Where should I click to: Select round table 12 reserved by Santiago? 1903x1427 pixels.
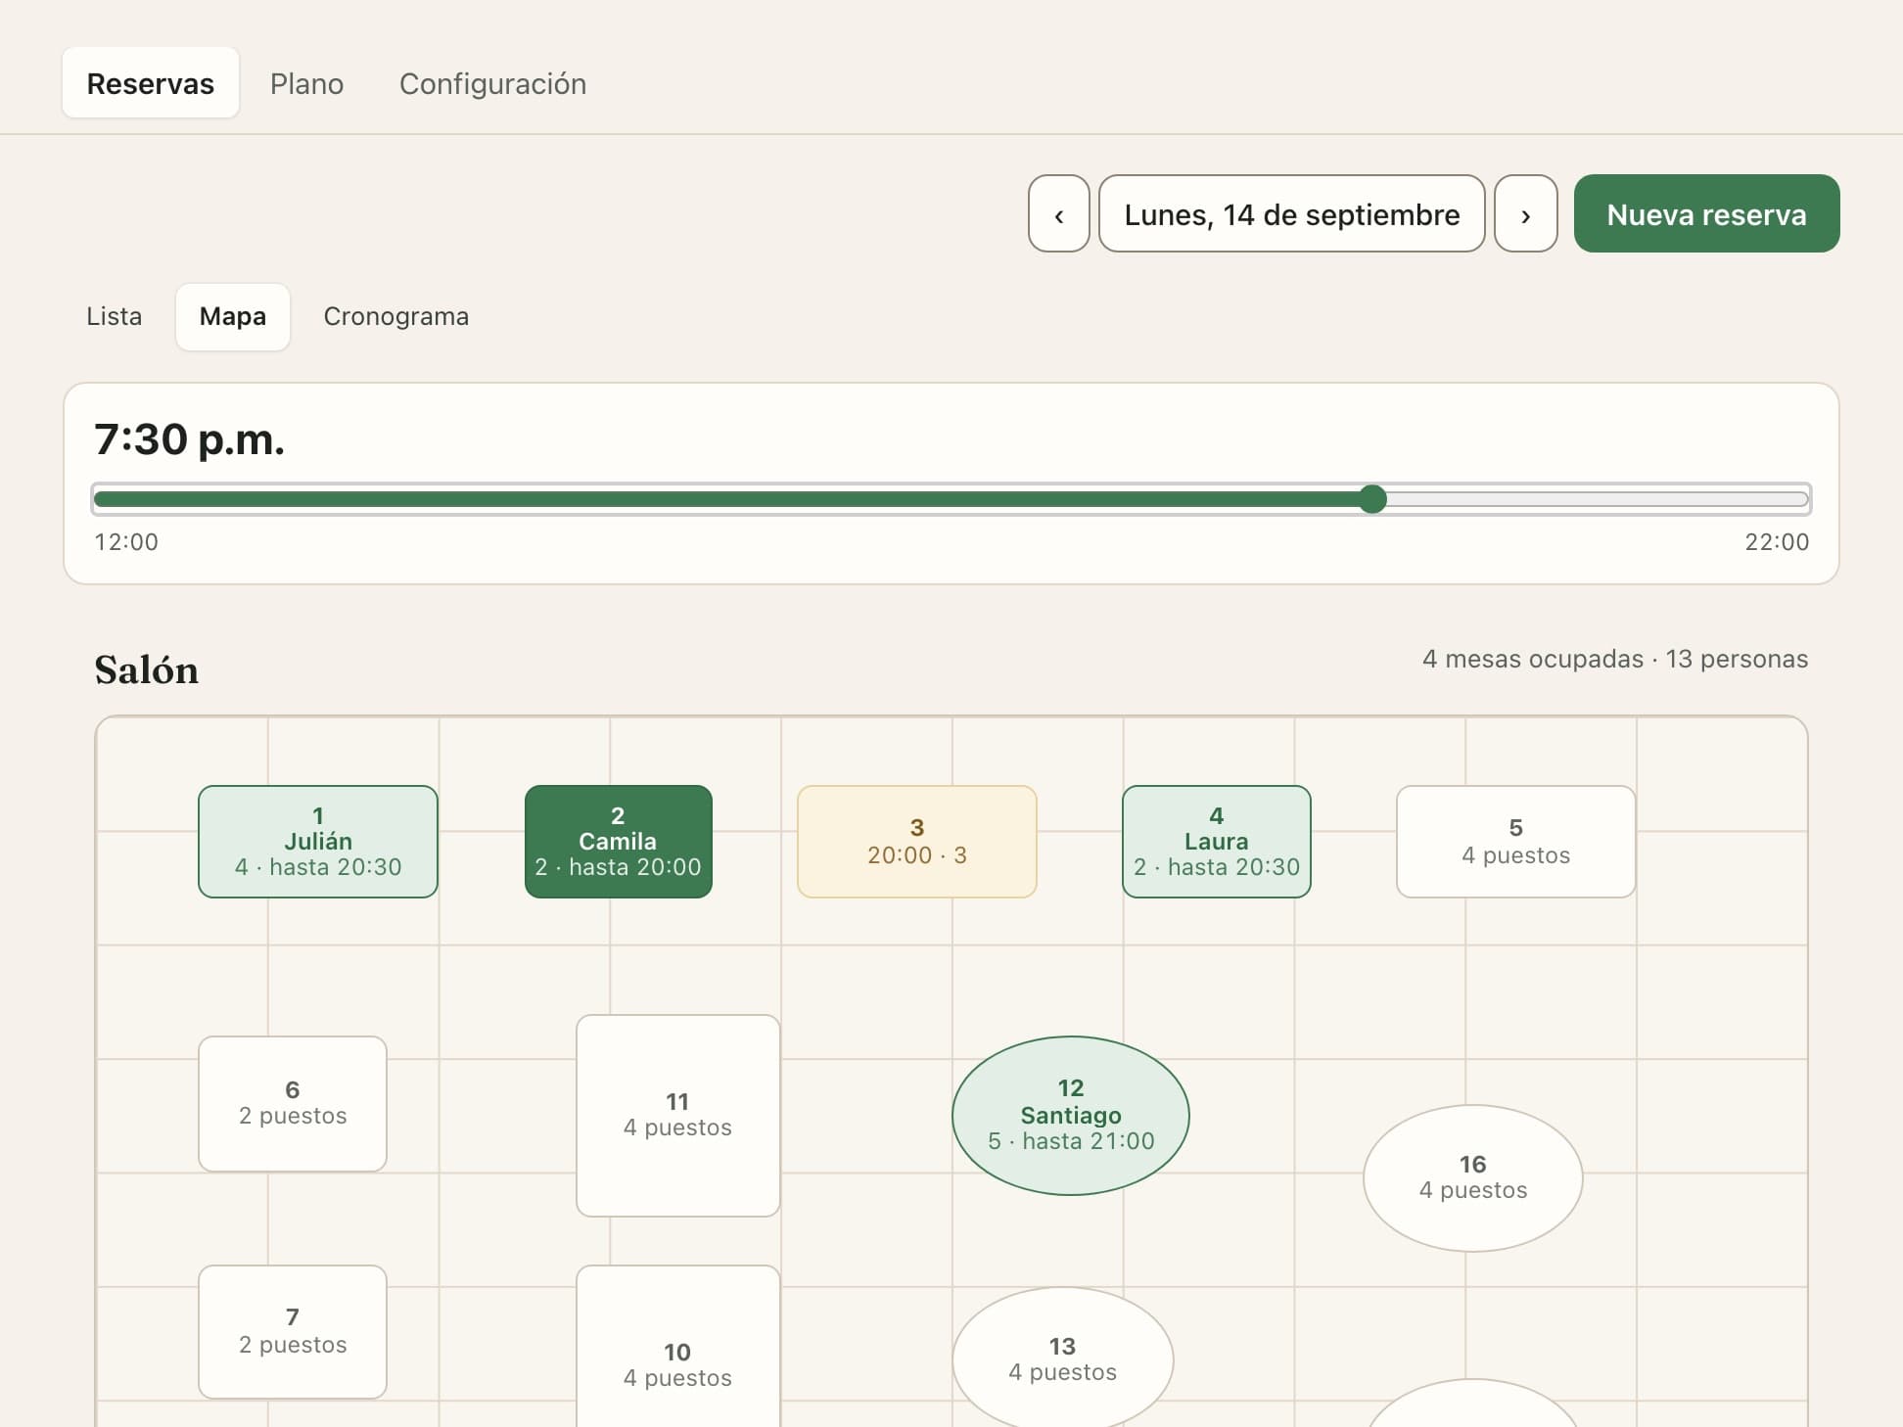click(x=1071, y=1116)
